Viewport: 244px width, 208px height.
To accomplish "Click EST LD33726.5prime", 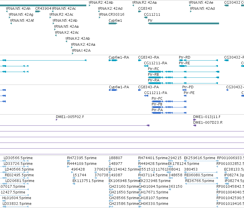I will click(18, 164).
